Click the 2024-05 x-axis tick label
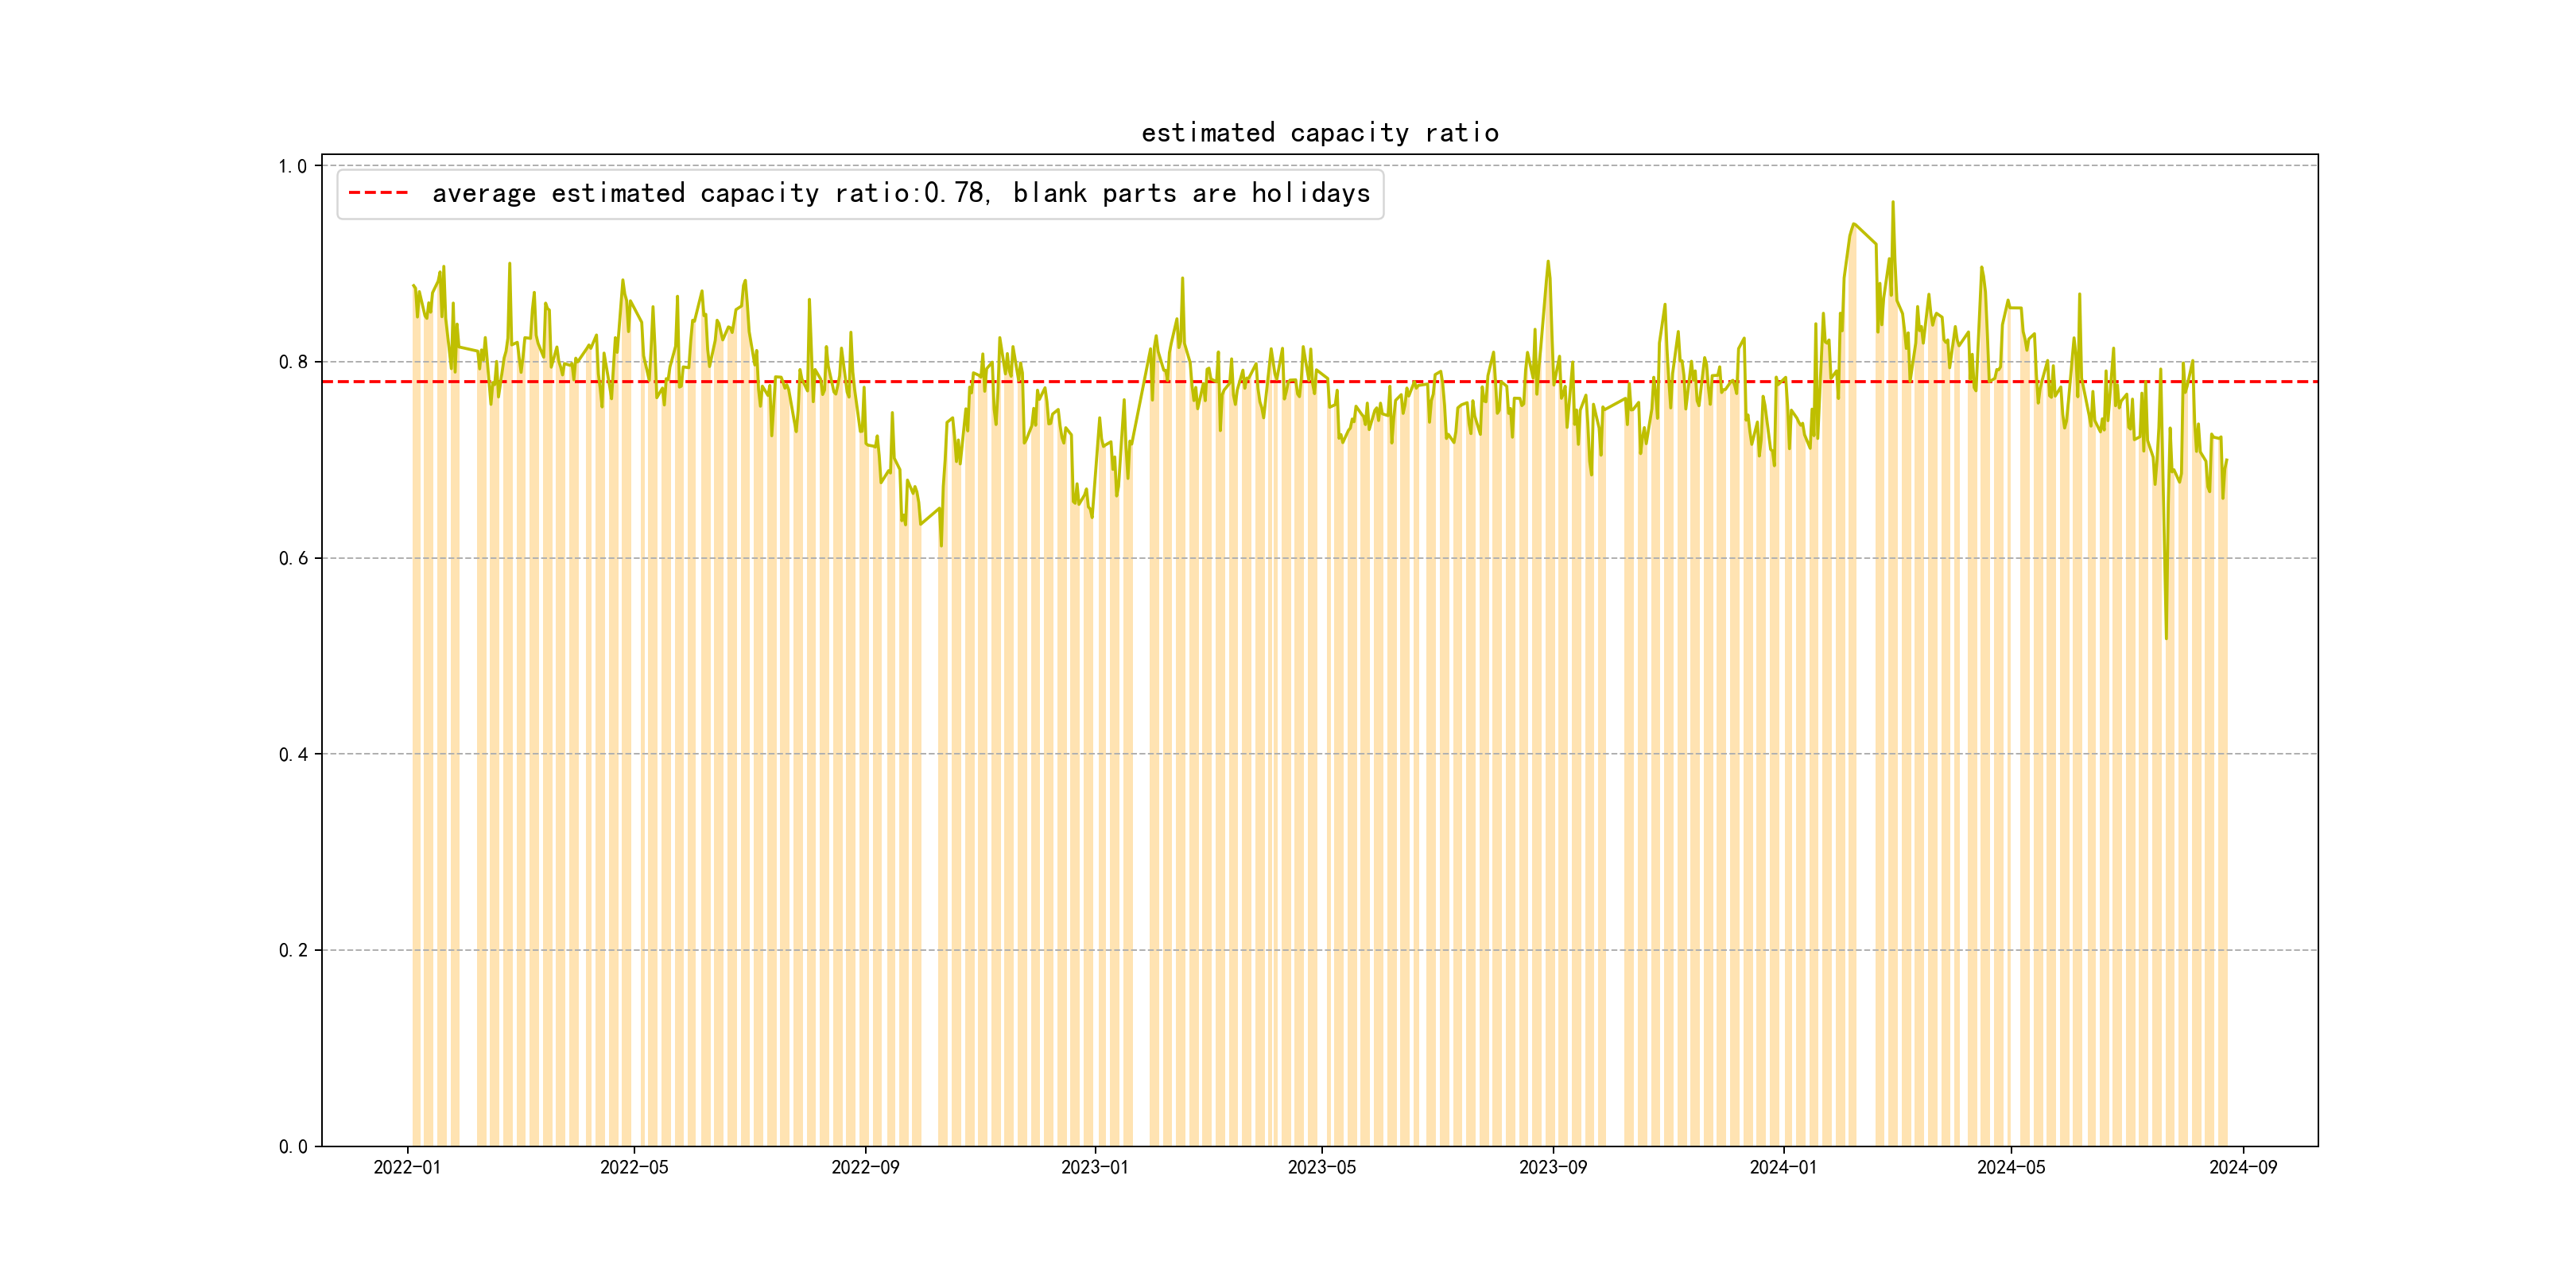 click(2011, 1167)
